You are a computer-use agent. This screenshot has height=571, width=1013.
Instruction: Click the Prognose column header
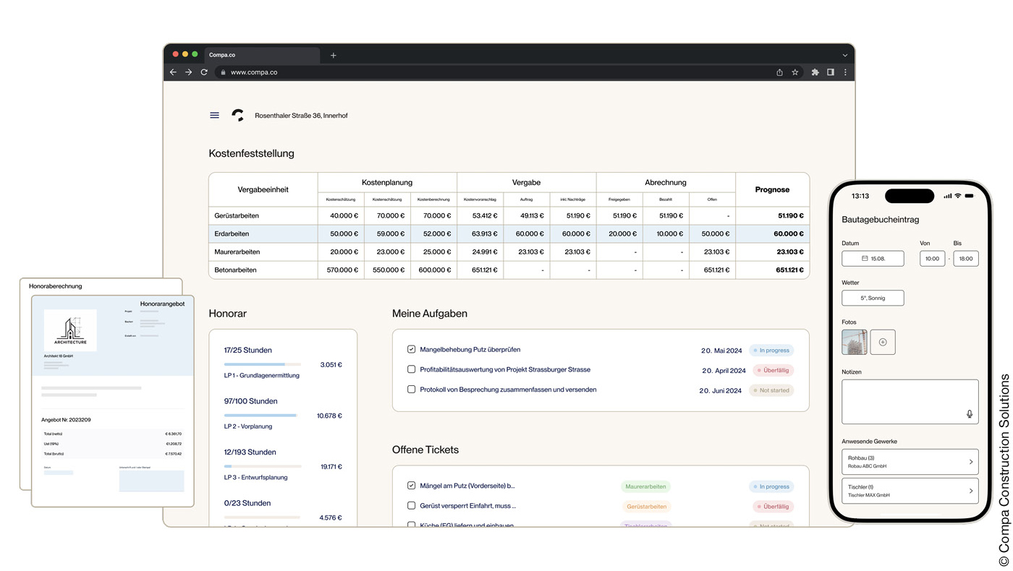click(x=772, y=189)
